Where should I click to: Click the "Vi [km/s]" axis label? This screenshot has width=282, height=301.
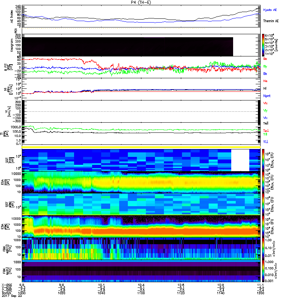pyautogui.click(x=8, y=111)
